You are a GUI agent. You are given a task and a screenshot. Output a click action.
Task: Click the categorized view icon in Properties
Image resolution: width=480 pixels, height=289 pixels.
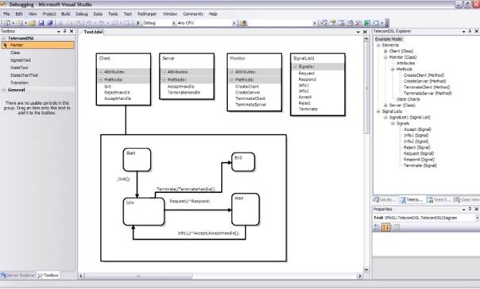[377, 227]
